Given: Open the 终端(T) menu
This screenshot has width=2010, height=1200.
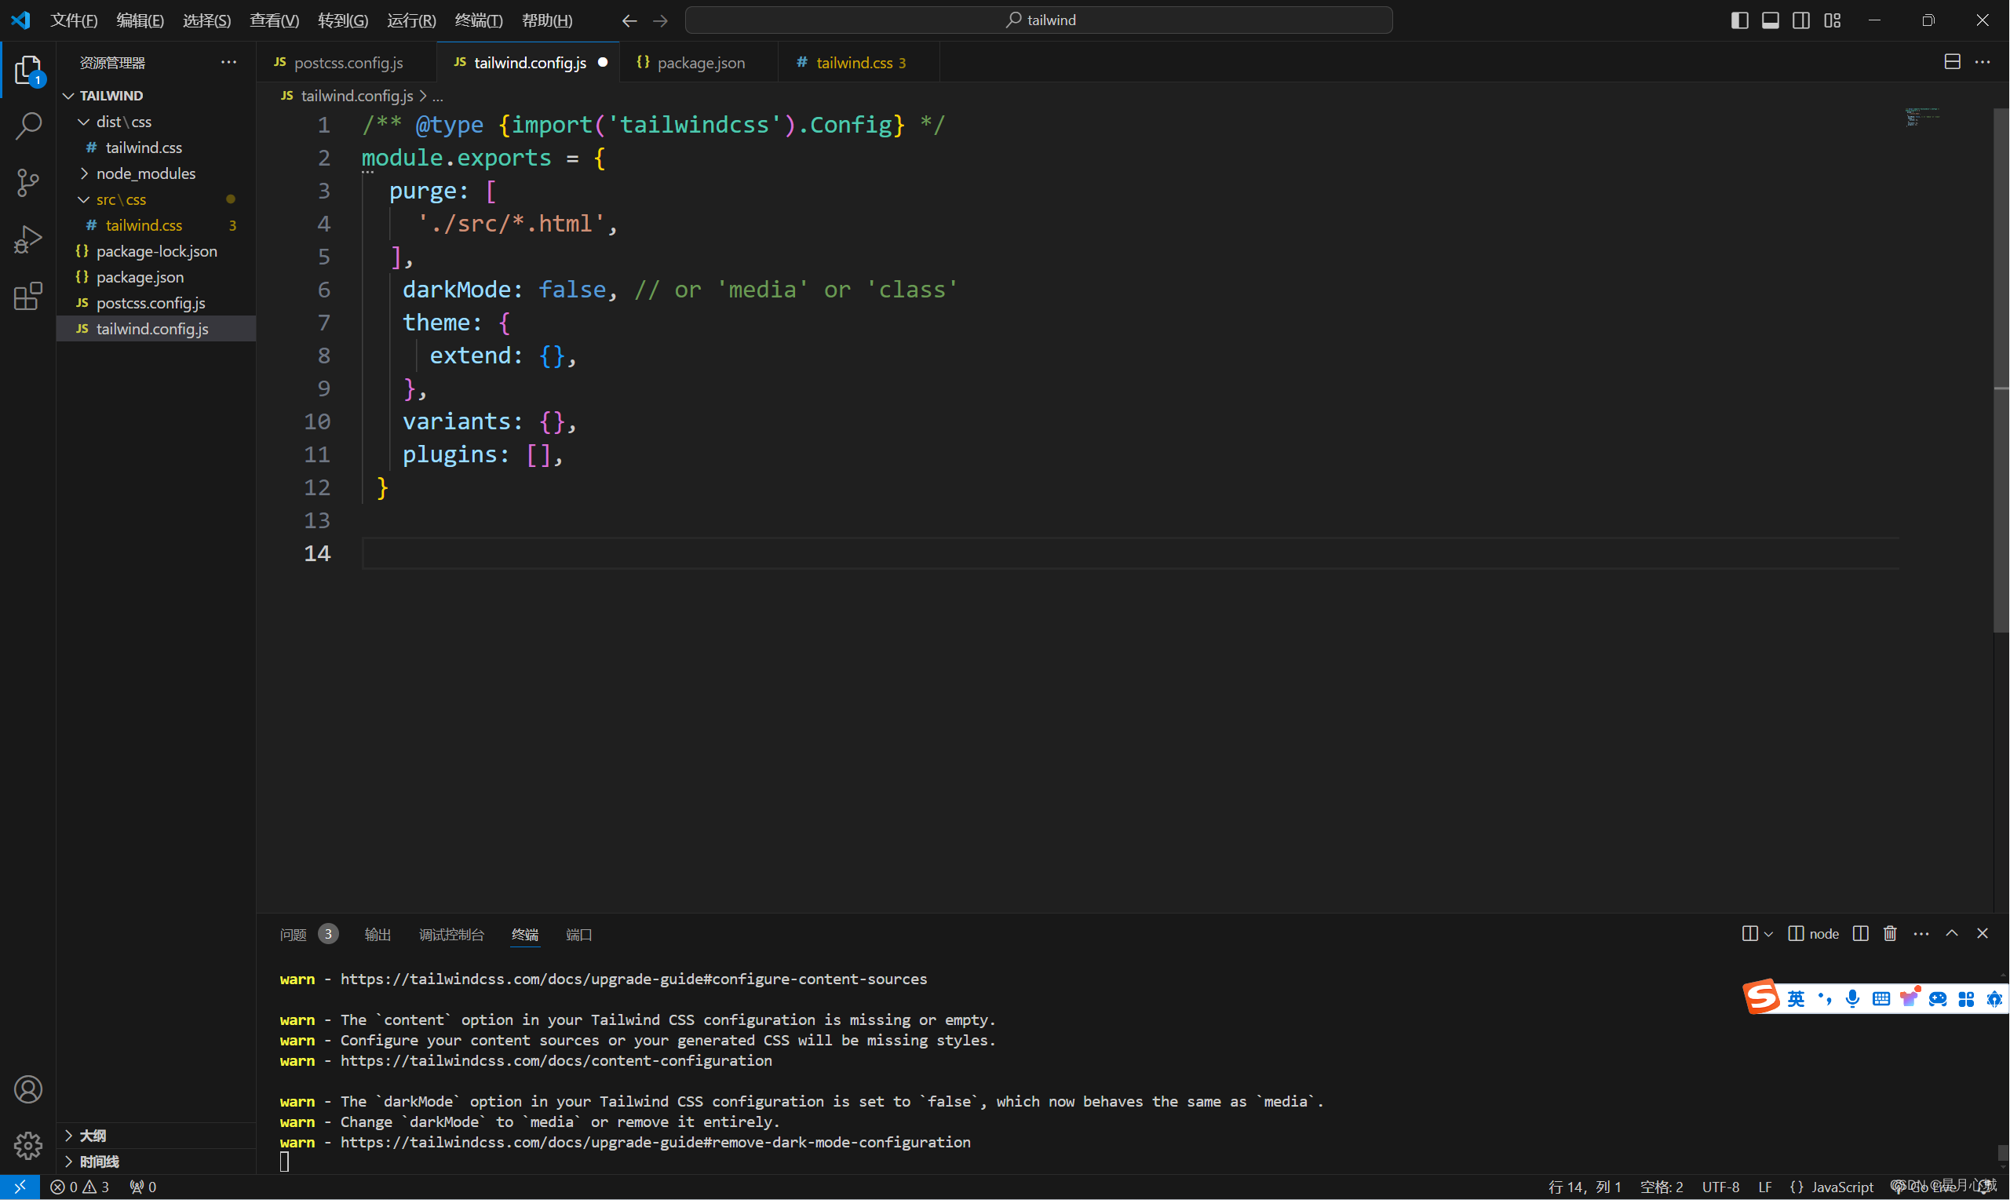Looking at the screenshot, I should pyautogui.click(x=478, y=20).
